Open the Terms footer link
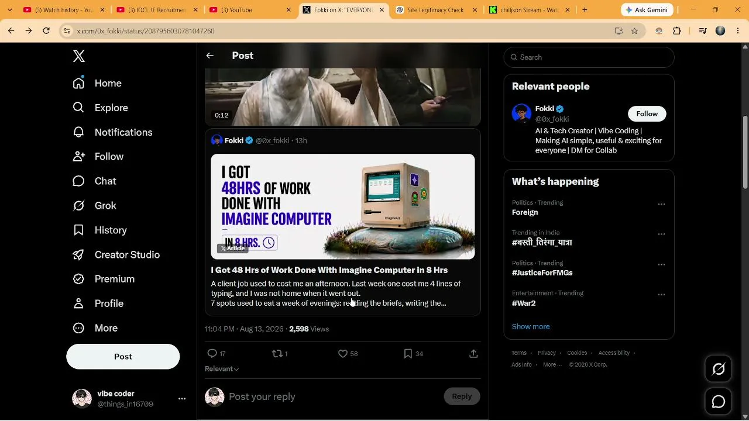 click(x=519, y=353)
